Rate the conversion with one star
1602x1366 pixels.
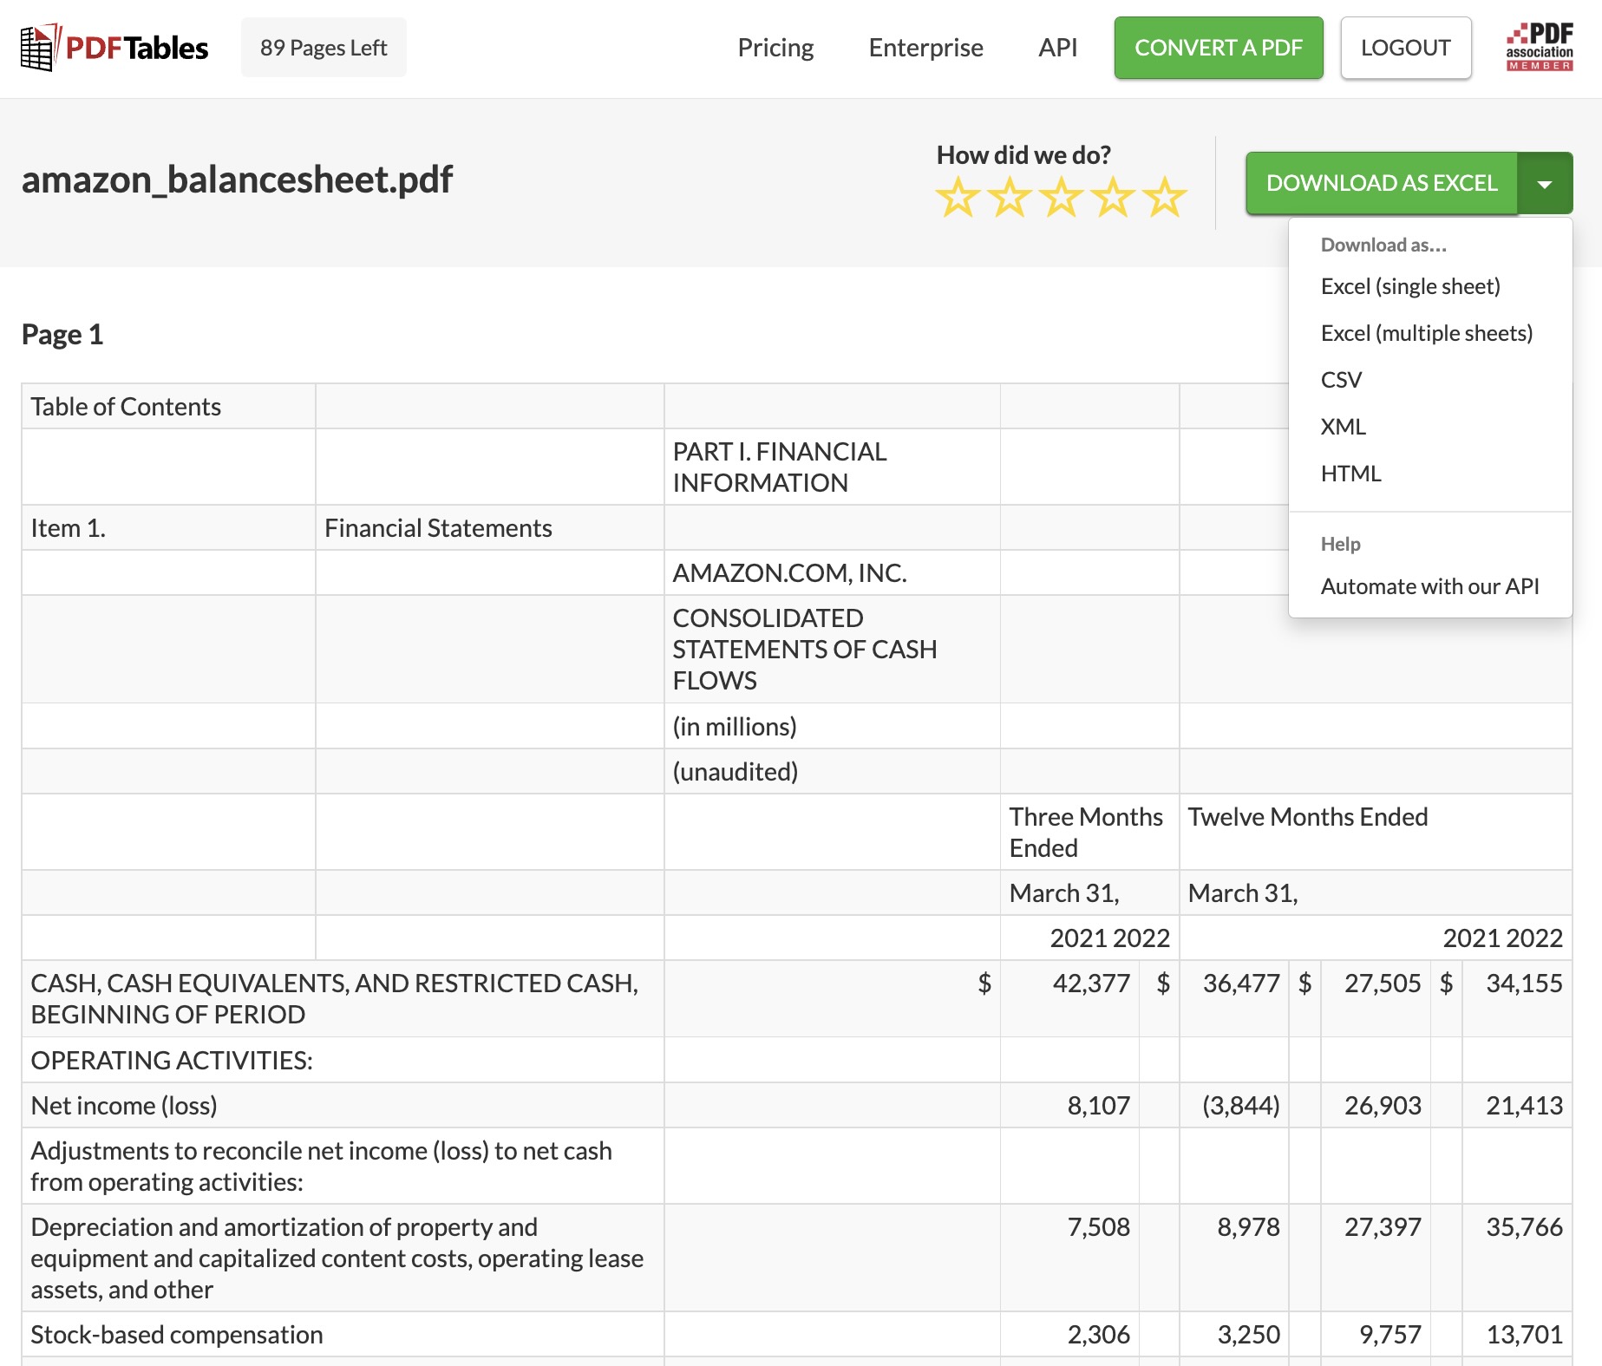click(957, 198)
